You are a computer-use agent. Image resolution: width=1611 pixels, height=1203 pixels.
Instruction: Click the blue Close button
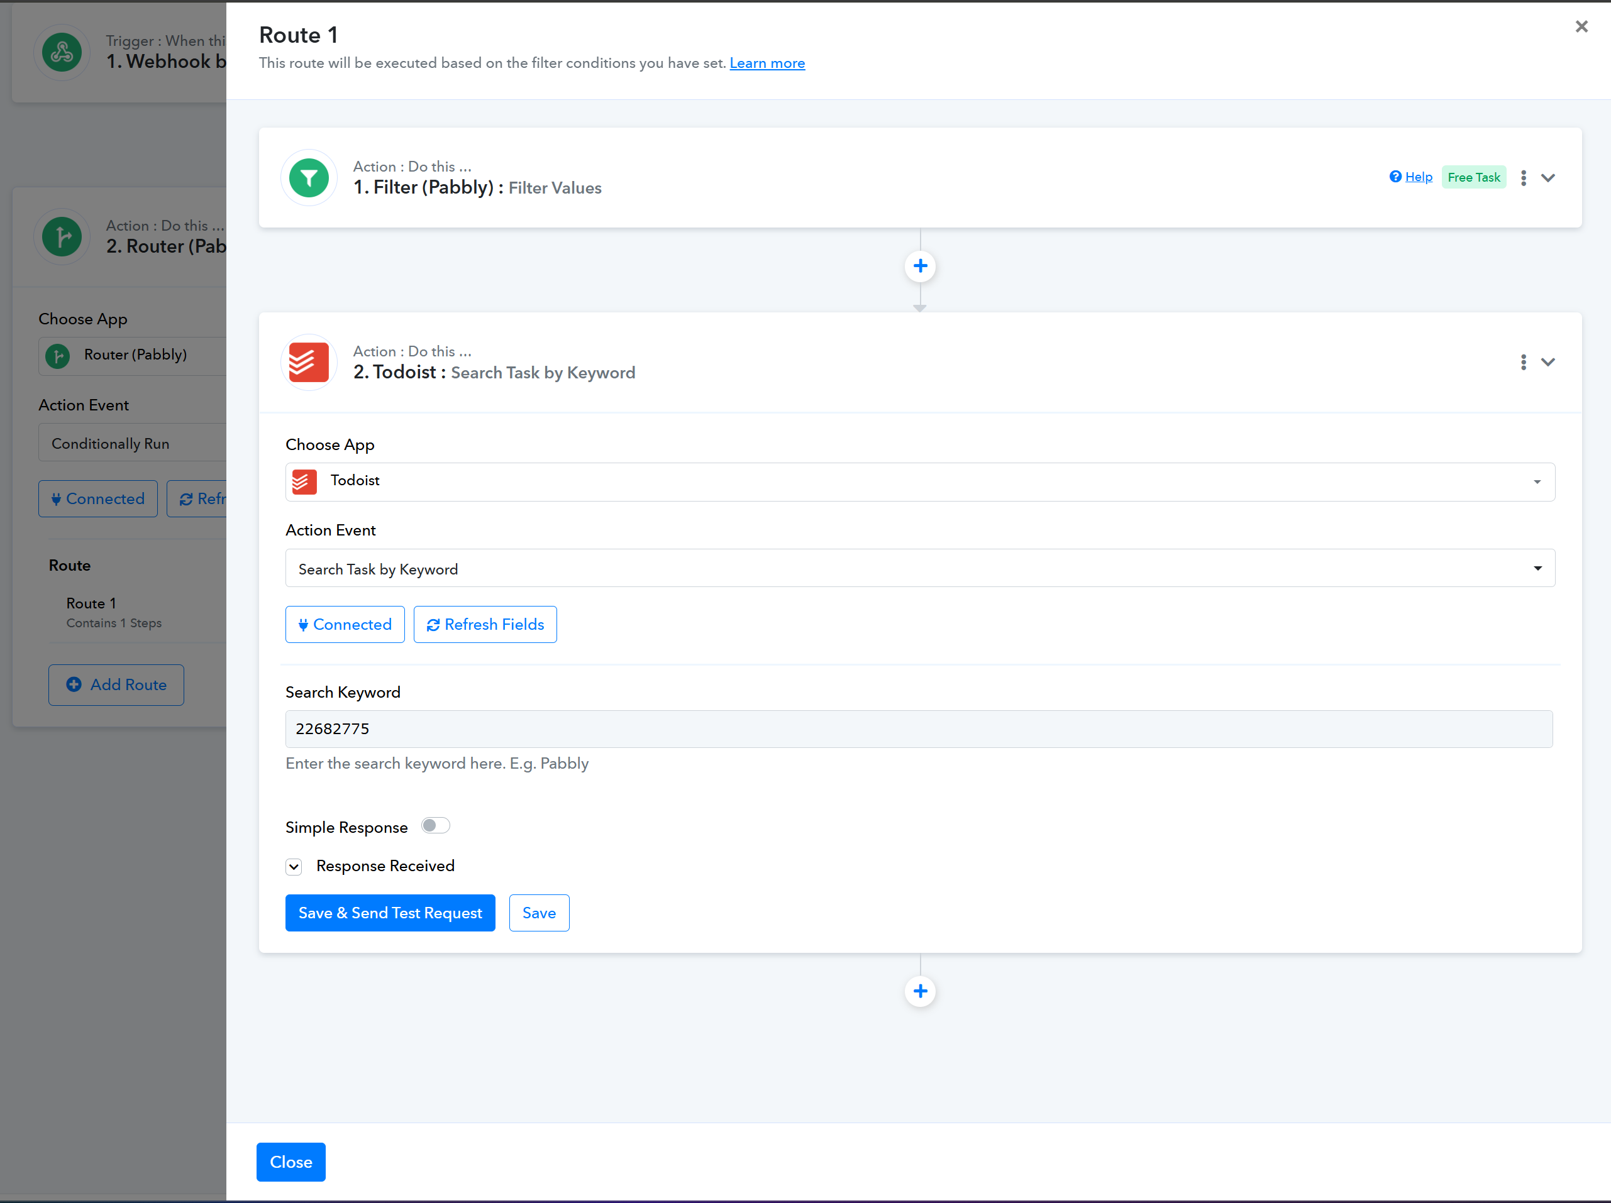pyautogui.click(x=291, y=1162)
